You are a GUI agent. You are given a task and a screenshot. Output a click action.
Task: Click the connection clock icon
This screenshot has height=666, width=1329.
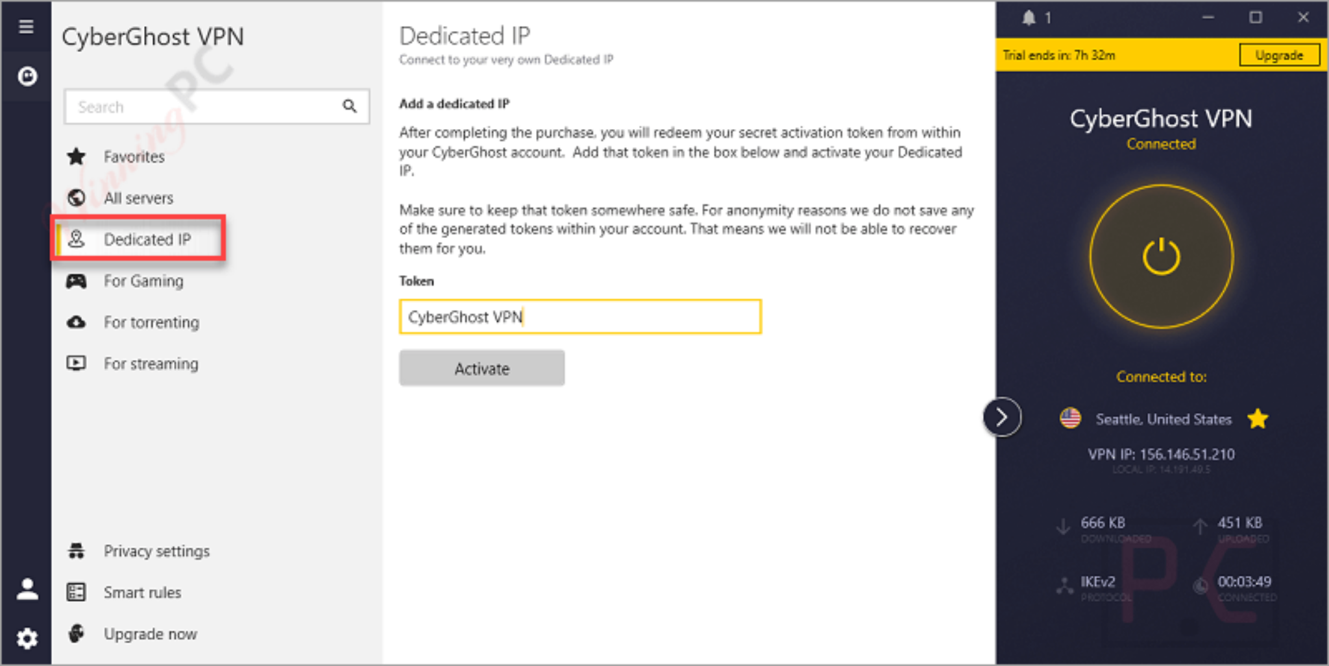(x=1201, y=586)
